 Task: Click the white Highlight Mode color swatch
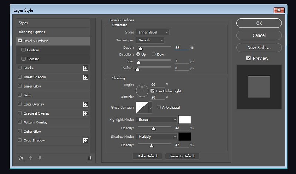pyautogui.click(x=185, y=120)
